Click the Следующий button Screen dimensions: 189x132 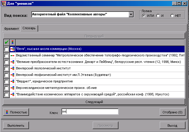(x=94, y=102)
